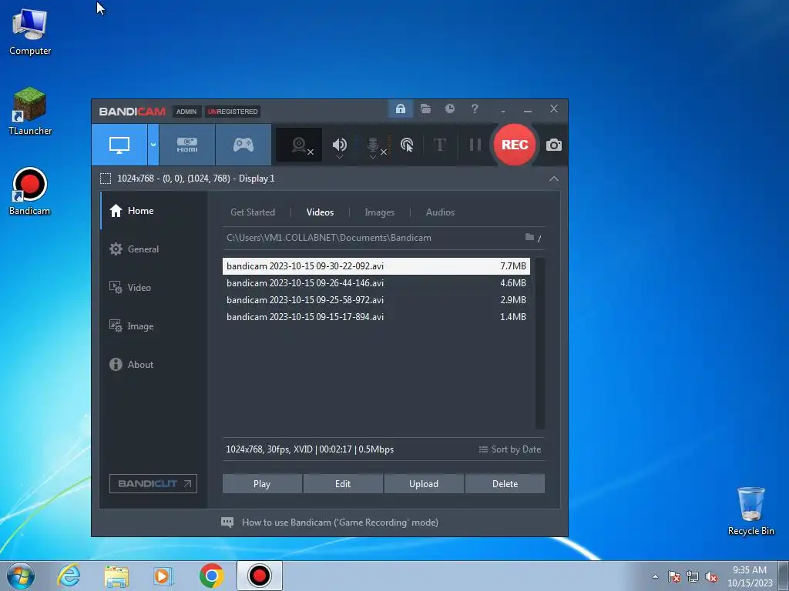This screenshot has height=591, width=789.
Task: Open screen recording mode dropdown arrow
Action: pyautogui.click(x=153, y=145)
